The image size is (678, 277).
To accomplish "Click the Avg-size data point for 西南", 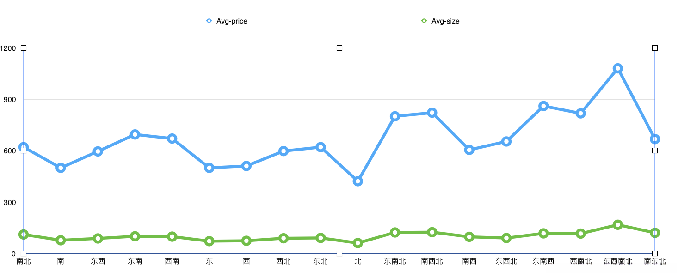I will pyautogui.click(x=172, y=237).
